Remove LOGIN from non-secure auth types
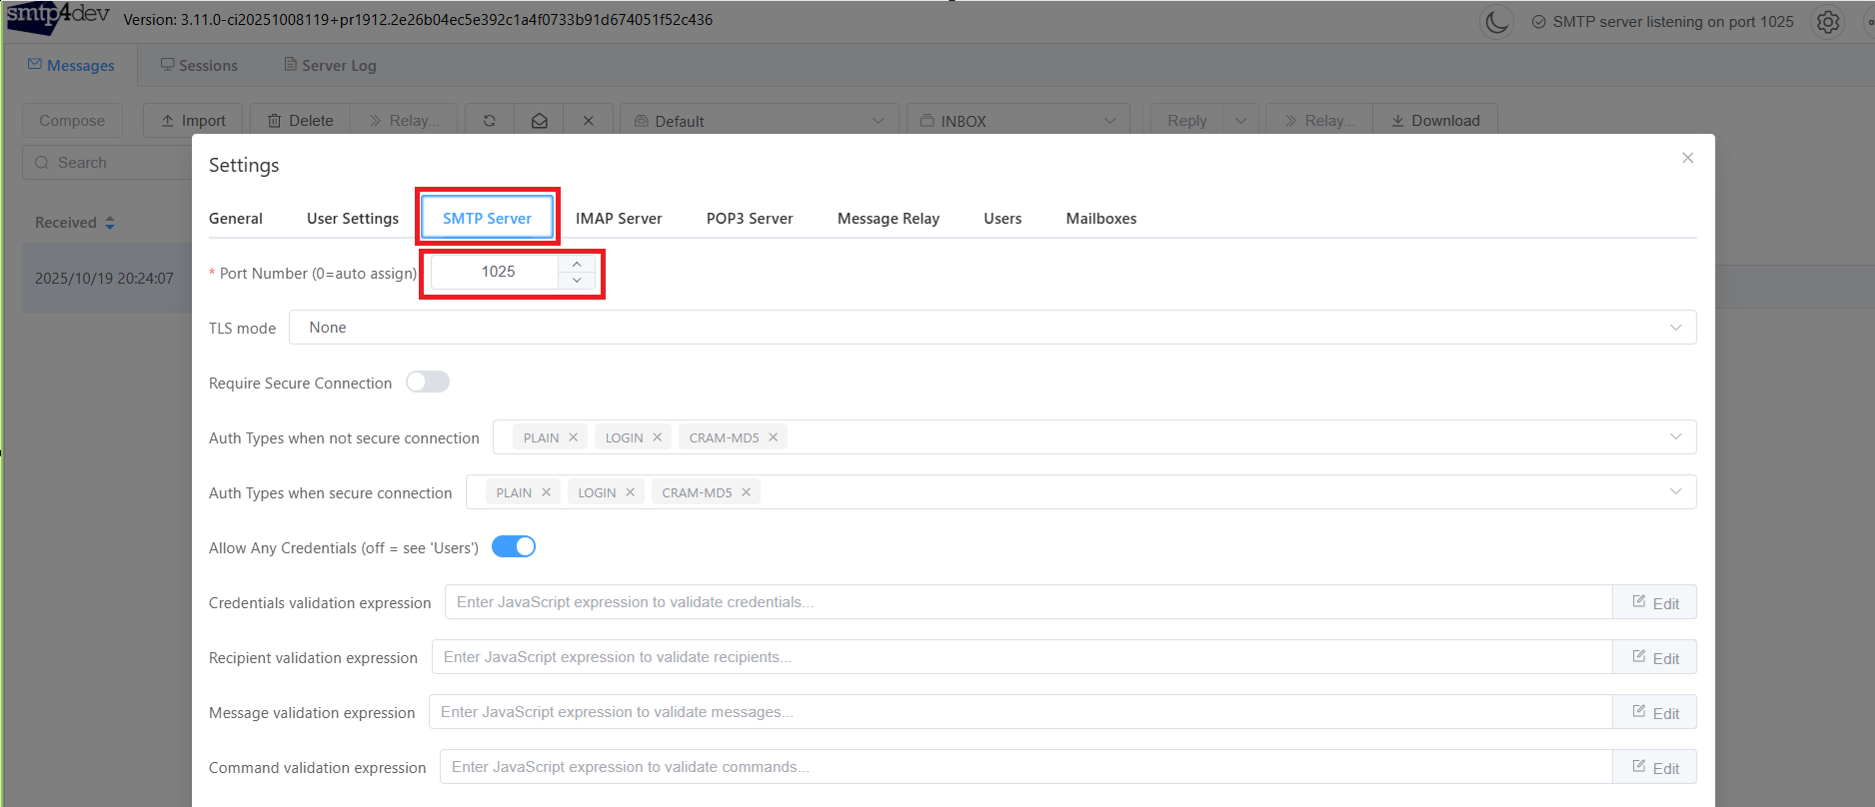 tap(658, 437)
